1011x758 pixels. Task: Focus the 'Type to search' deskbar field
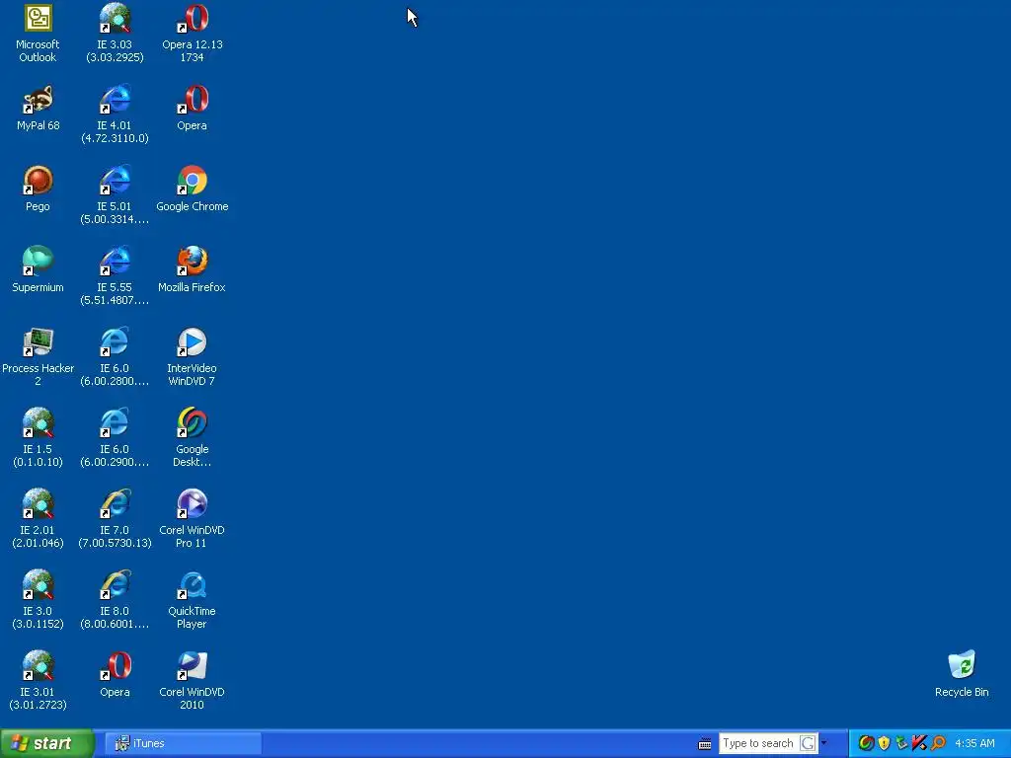click(x=759, y=743)
